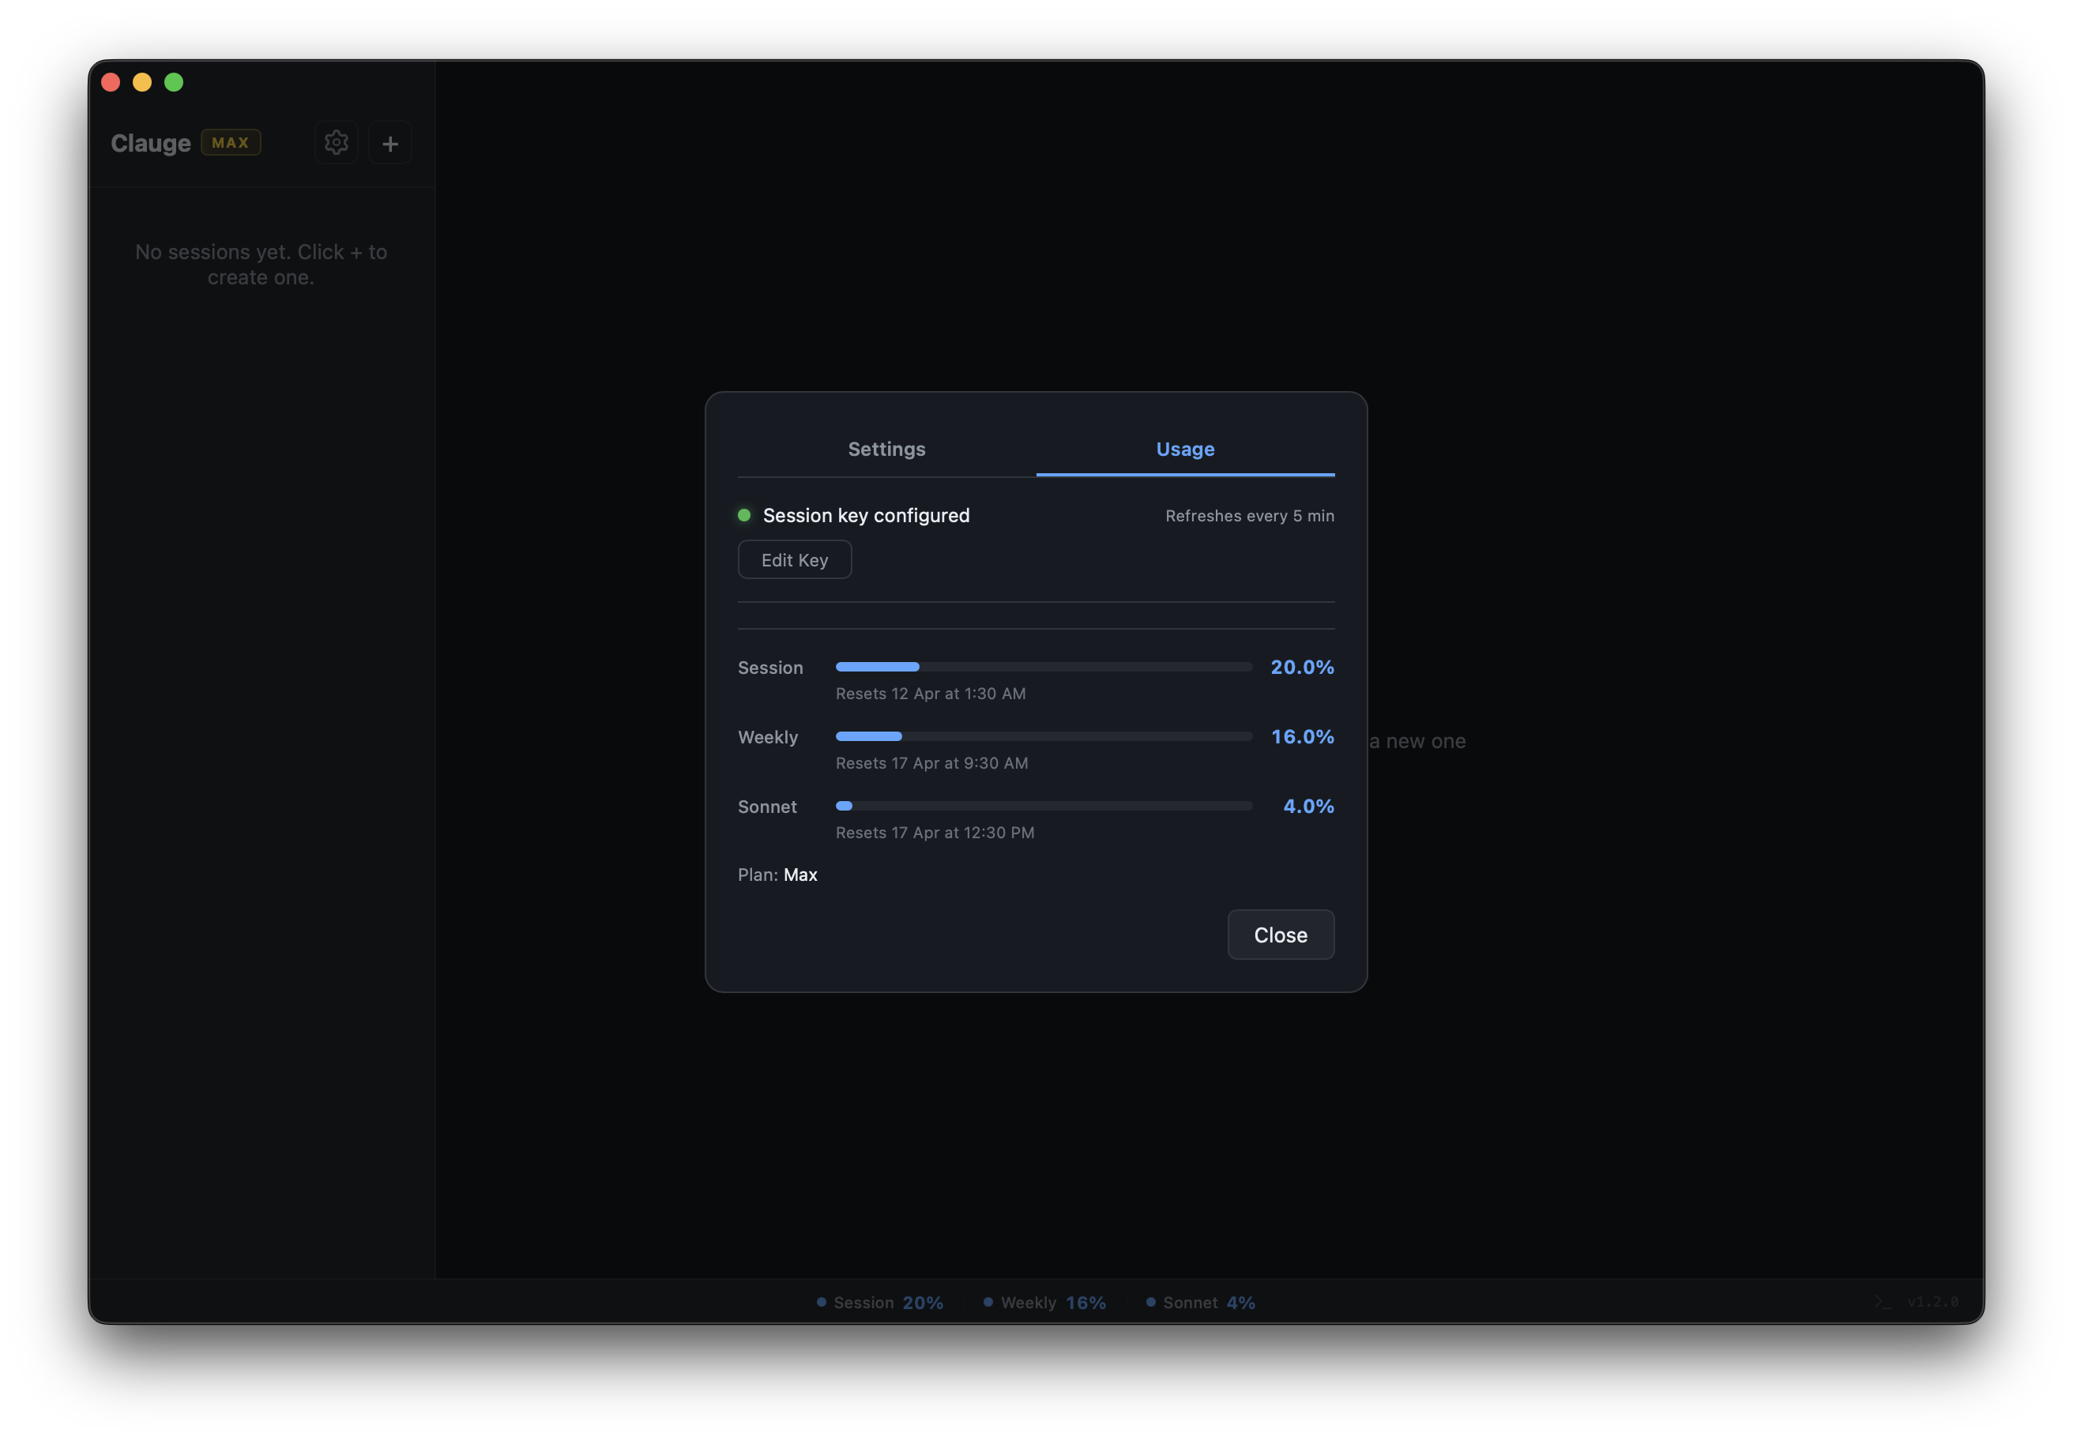The width and height of the screenshot is (2073, 1441).
Task: Click the Weekly 16% status bar text
Action: coord(1053,1303)
